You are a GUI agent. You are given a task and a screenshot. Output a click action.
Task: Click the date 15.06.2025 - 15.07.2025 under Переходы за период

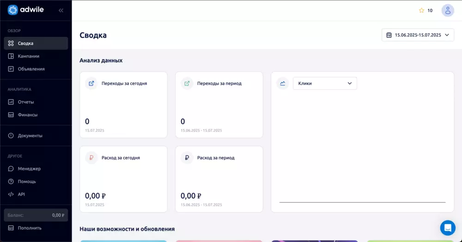click(x=201, y=130)
